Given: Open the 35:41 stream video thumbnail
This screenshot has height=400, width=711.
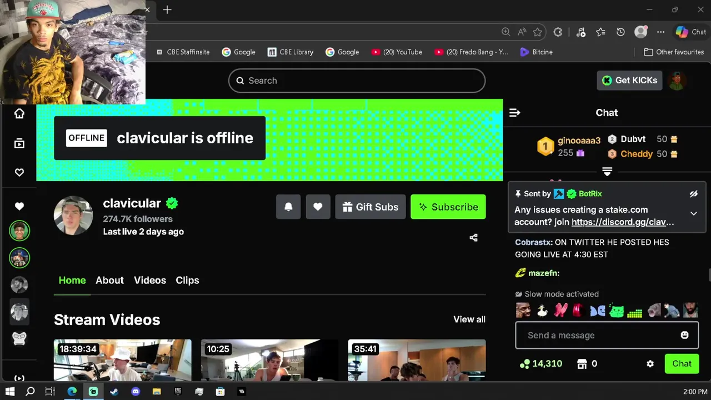Looking at the screenshot, I should (417, 360).
